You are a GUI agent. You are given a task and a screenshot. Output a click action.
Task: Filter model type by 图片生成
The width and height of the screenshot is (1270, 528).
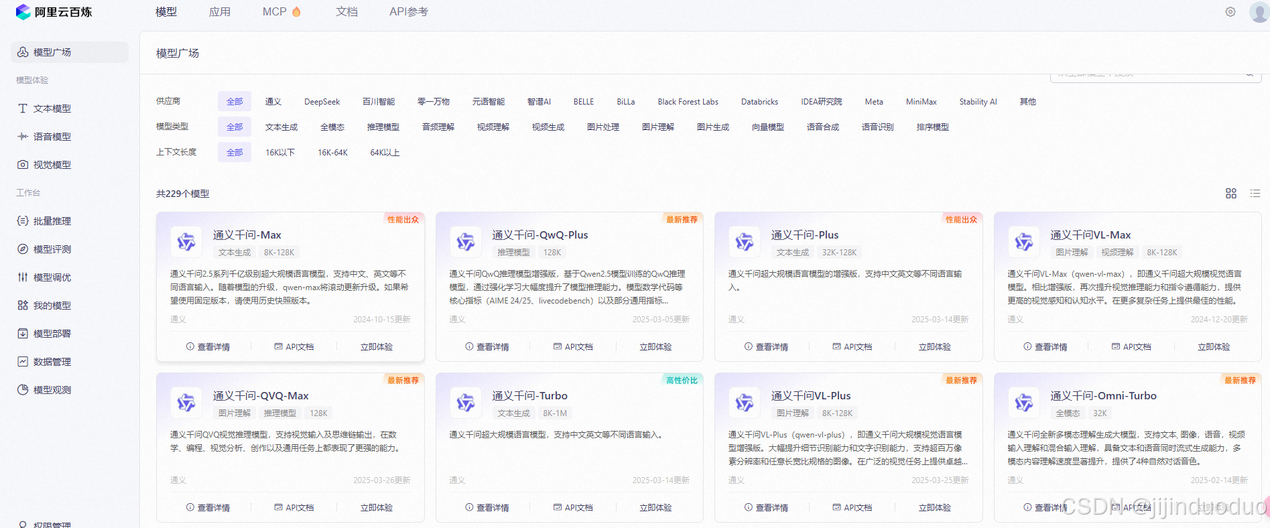pyautogui.click(x=713, y=127)
